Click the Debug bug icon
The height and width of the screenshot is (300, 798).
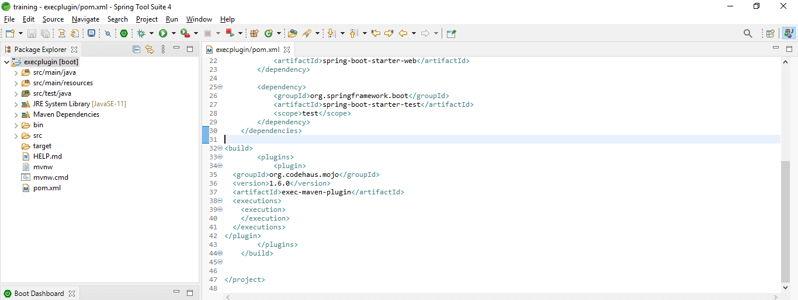coord(141,34)
